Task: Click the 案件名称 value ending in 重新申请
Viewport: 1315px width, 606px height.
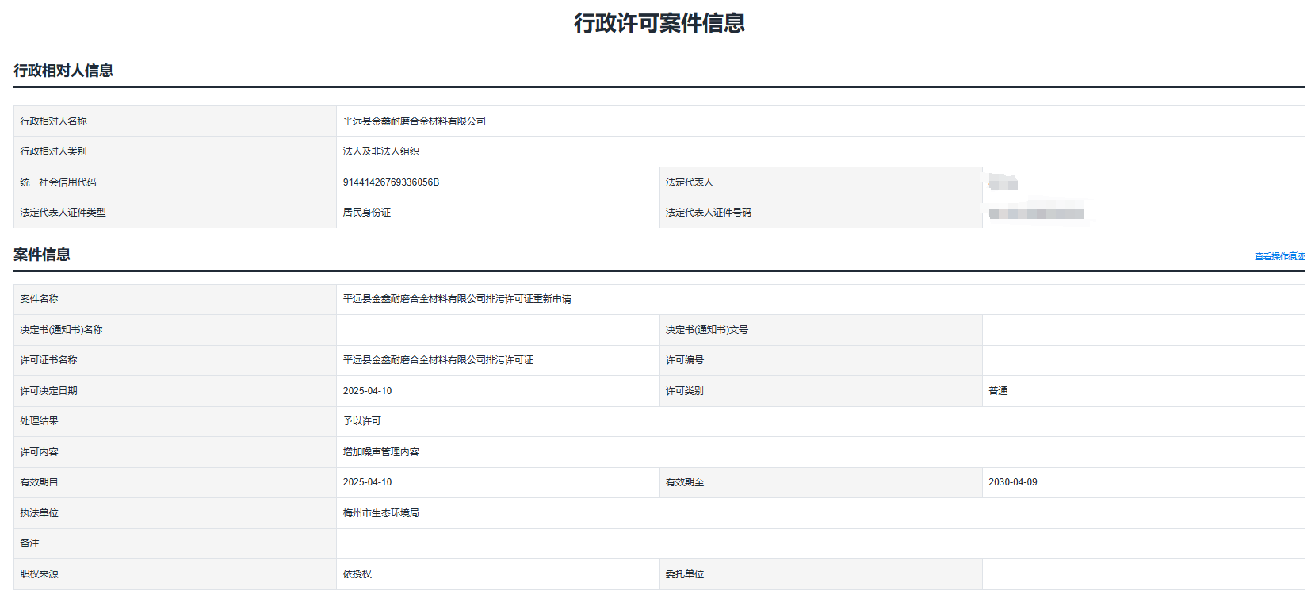Action: pyautogui.click(x=457, y=299)
